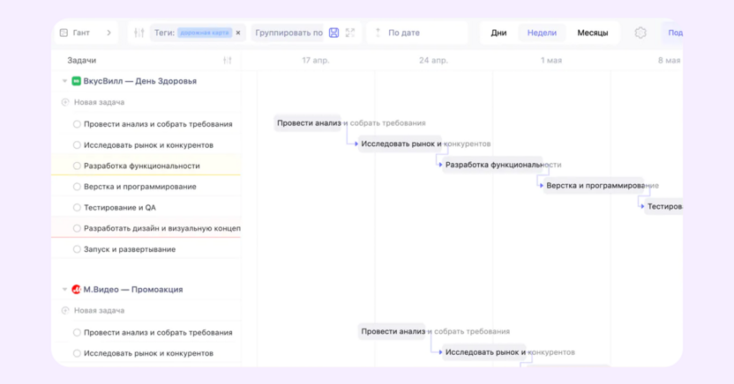
Task: Add Новая задача under ВкусВилл
Action: 99,102
